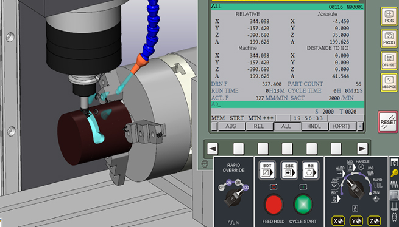
Task: Set rapid override to 0F
Action: tap(221, 188)
